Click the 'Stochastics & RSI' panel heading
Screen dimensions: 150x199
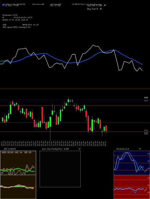coord(128,149)
